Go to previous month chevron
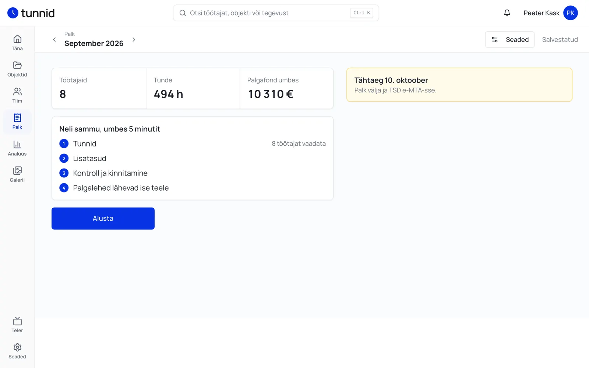Image resolution: width=589 pixels, height=368 pixels. (54, 39)
